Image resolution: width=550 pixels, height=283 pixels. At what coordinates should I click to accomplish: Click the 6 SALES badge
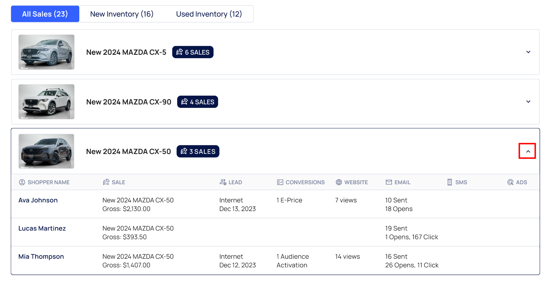[193, 52]
